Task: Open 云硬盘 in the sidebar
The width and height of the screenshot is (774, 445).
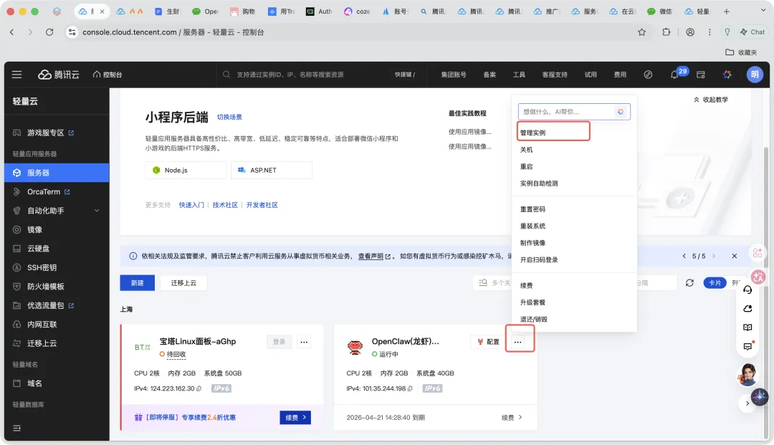Action: click(x=38, y=248)
